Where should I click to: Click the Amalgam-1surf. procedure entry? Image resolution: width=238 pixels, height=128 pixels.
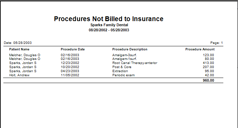point(125,59)
